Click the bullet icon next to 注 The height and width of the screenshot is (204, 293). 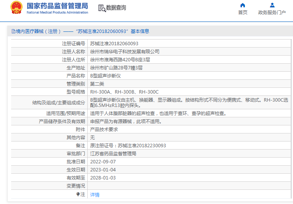click(x=78, y=194)
